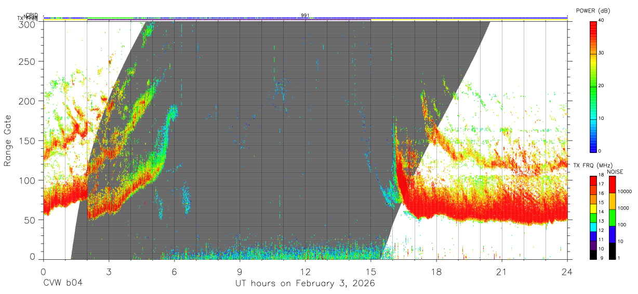Click the '150' range gate tick label

(28, 141)
